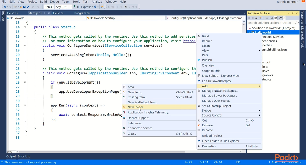Click Rebuild in the context menu
Screen dimensions: 306x165
(229, 41)
